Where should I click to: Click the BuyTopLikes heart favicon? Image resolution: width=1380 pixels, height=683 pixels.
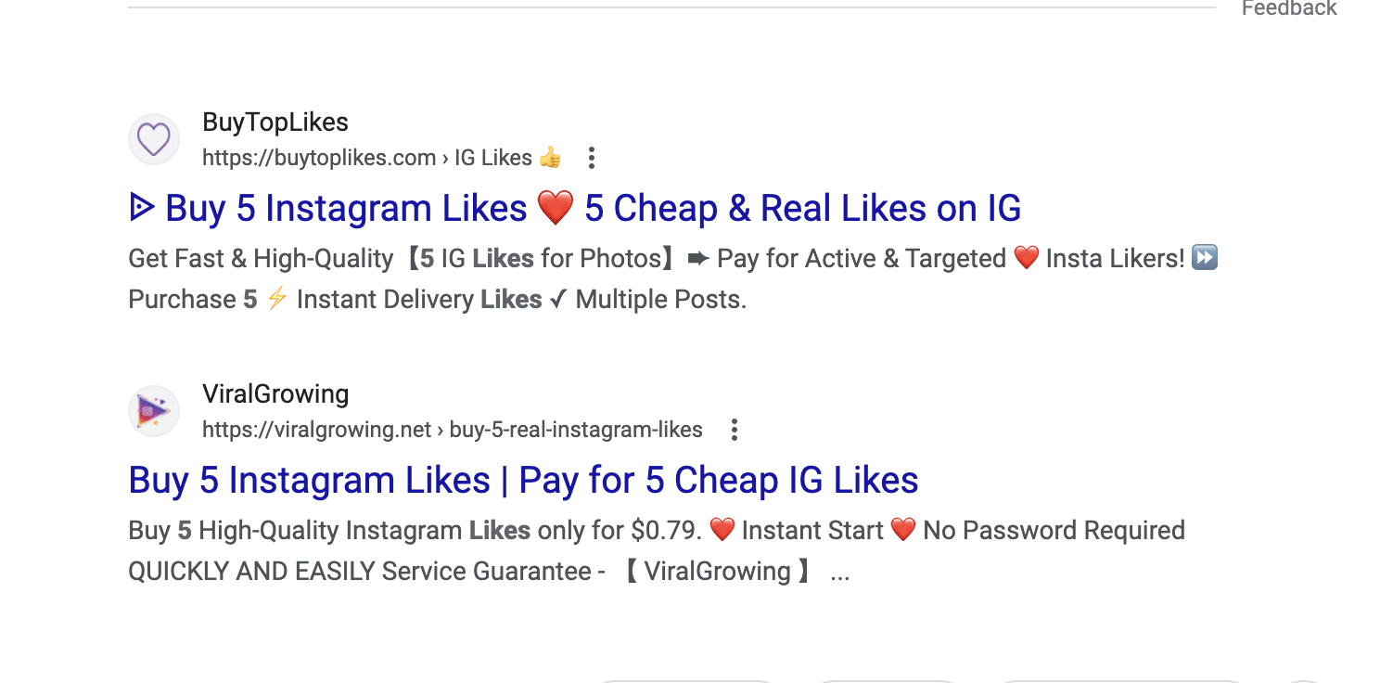tap(153, 140)
